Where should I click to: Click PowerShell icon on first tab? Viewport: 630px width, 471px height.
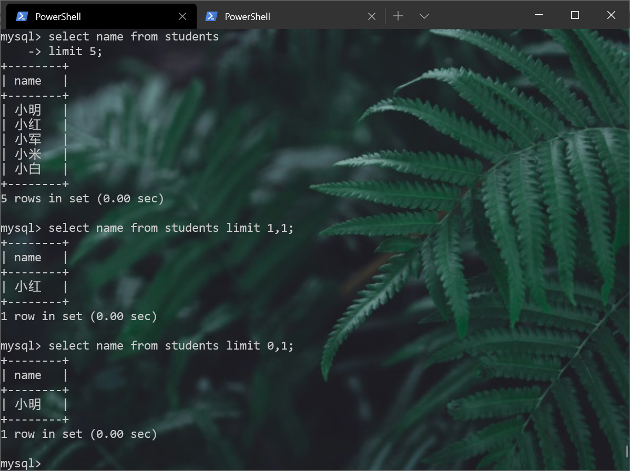tap(22, 16)
